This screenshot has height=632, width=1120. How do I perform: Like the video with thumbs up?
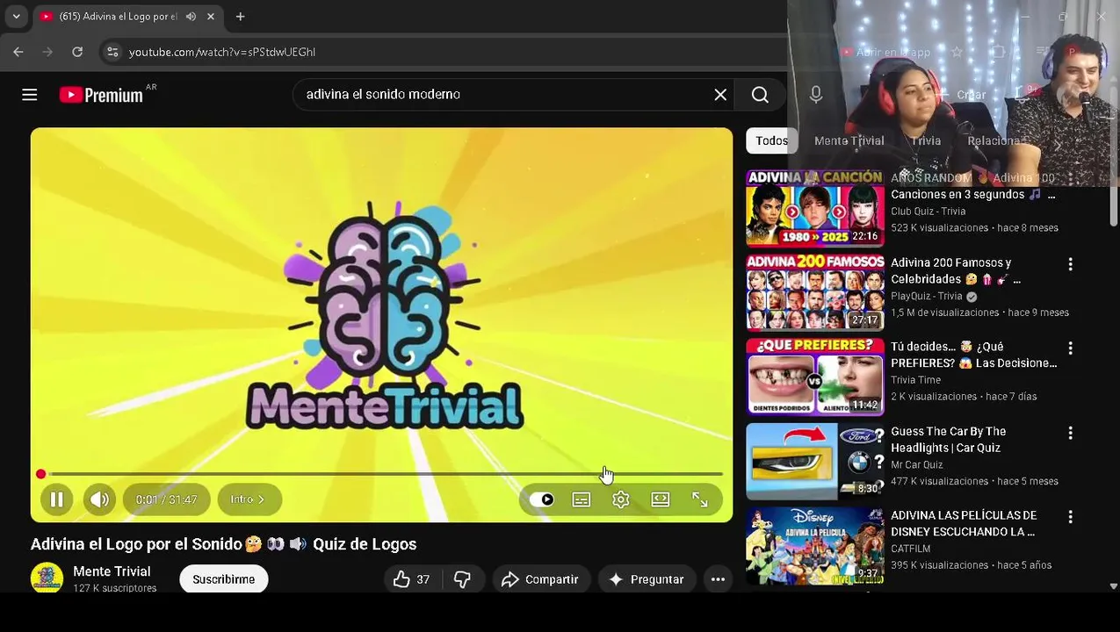coord(411,579)
